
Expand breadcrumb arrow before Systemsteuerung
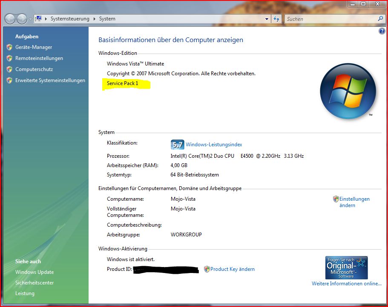46,19
